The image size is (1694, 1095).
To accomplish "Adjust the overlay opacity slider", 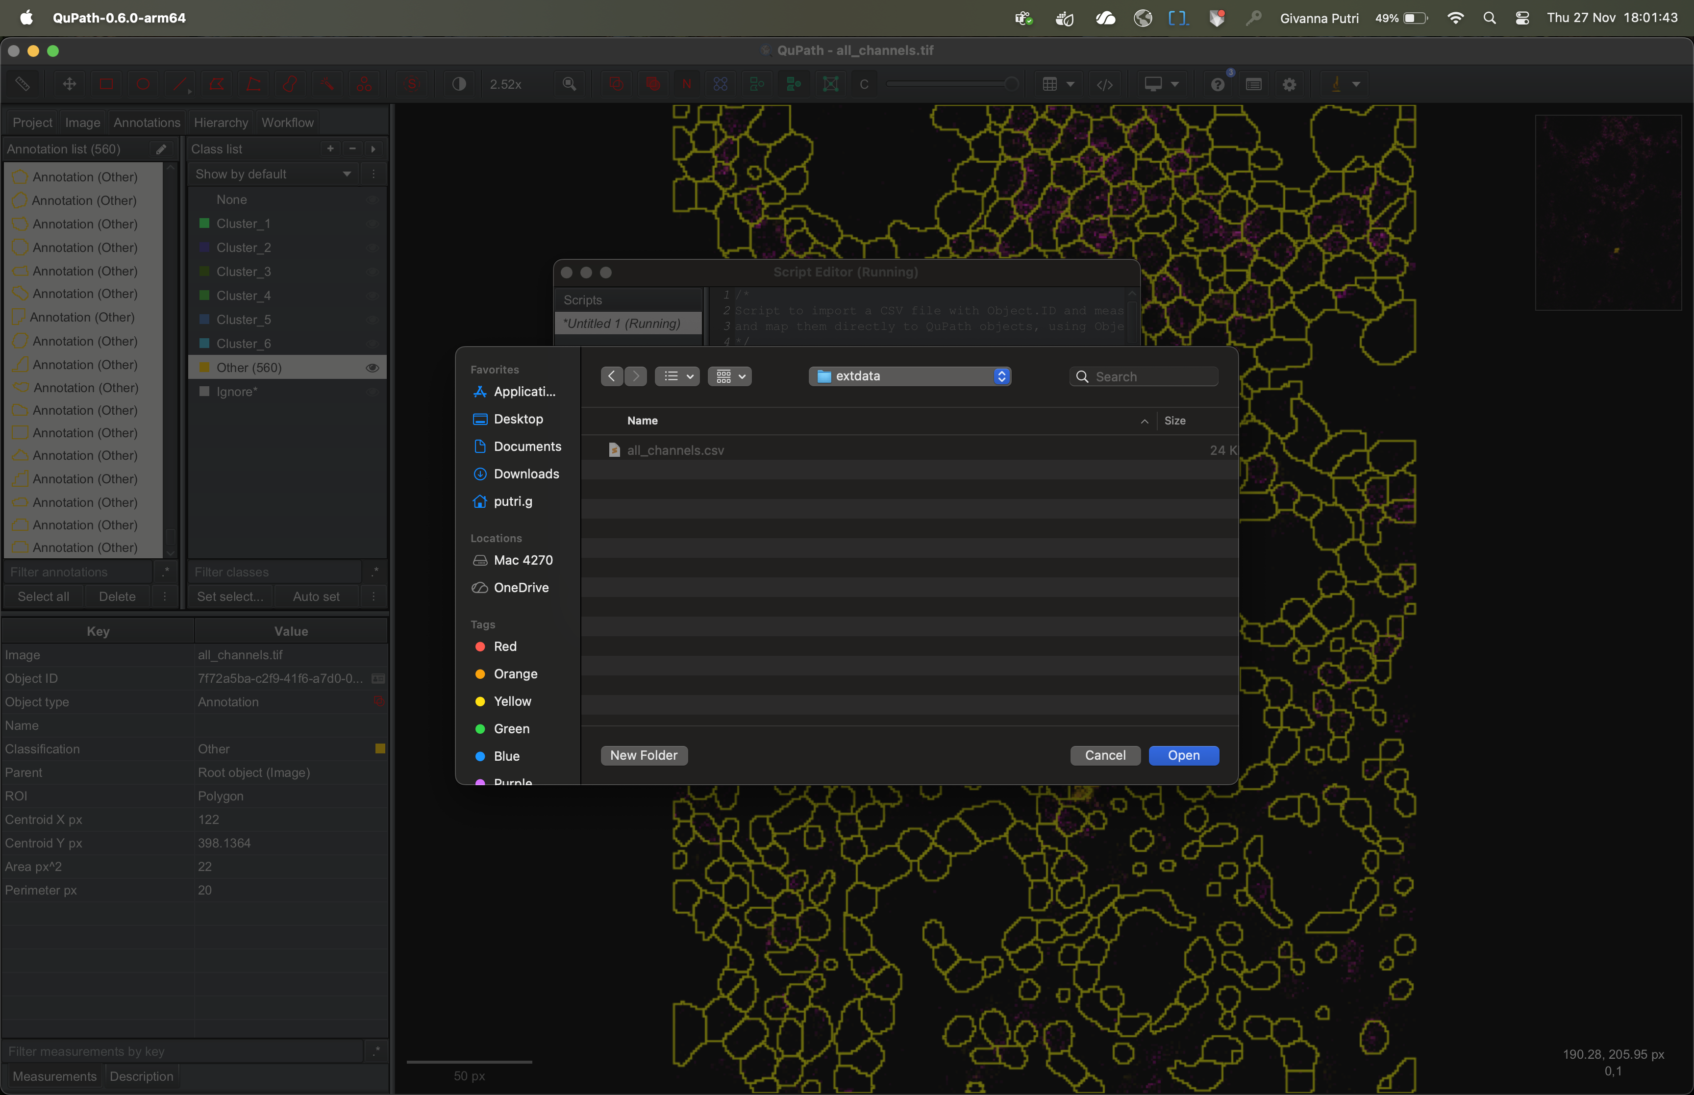I will click(1010, 84).
